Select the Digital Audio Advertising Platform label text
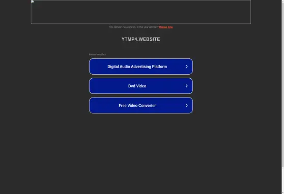The width and height of the screenshot is (284, 194). tap(137, 67)
